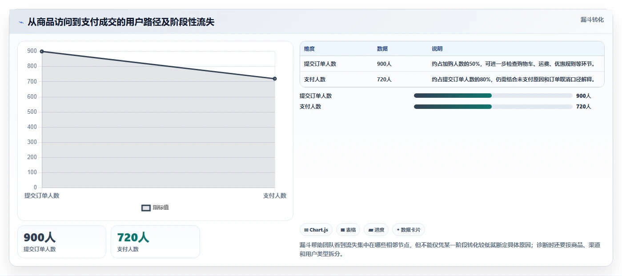Click the 说明 column header
Image resolution: width=622 pixels, height=276 pixels.
click(x=437, y=49)
